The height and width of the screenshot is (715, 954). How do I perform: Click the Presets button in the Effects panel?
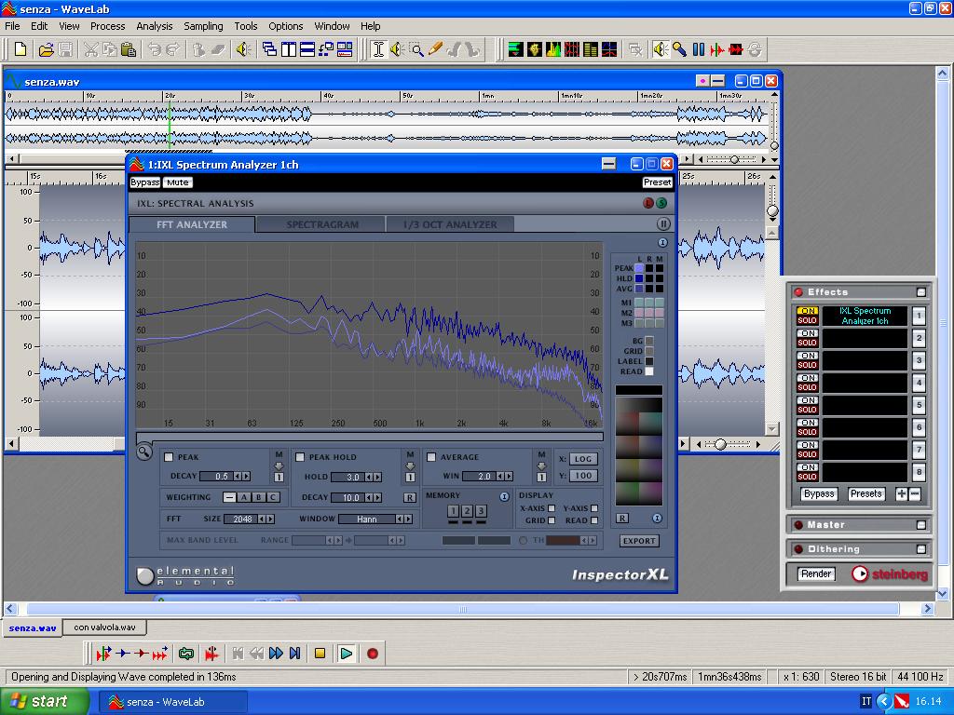865,493
